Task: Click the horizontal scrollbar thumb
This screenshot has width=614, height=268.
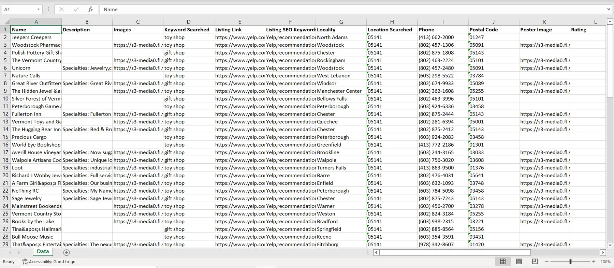Action: tap(455, 252)
